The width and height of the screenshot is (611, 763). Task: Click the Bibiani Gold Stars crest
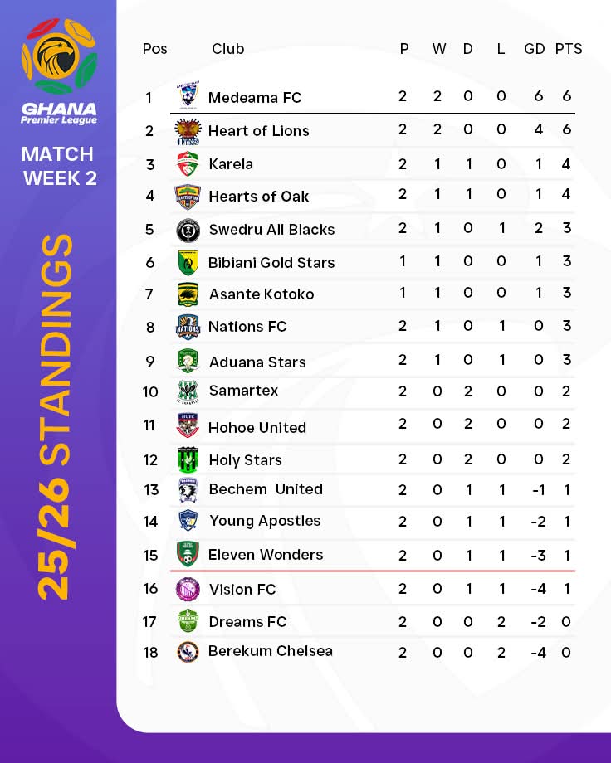pos(188,262)
